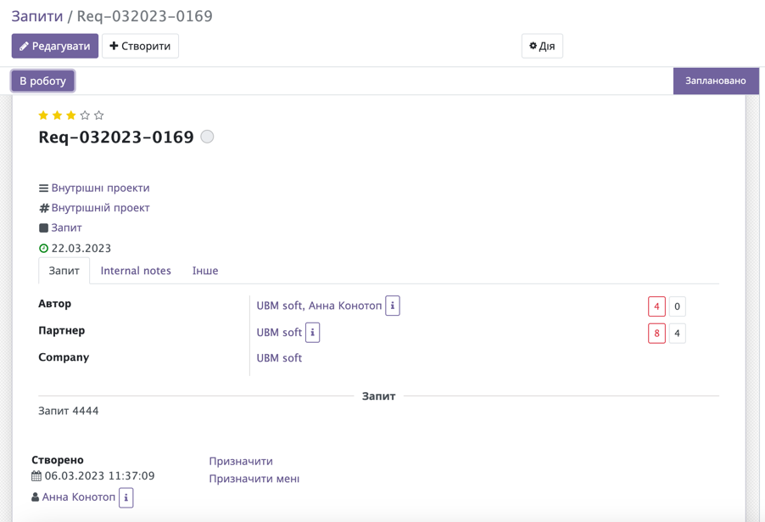Click info icon next to creator Анна Конотоп

125,497
